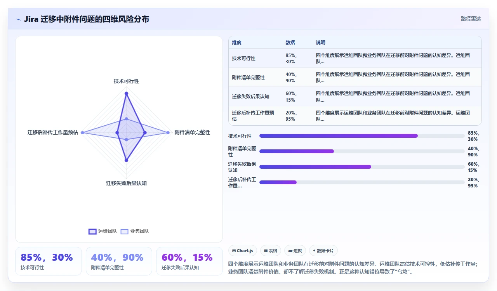This screenshot has width=497, height=291.
Task: Click the 迁移失败后果认知 table row label
Action: (251, 96)
